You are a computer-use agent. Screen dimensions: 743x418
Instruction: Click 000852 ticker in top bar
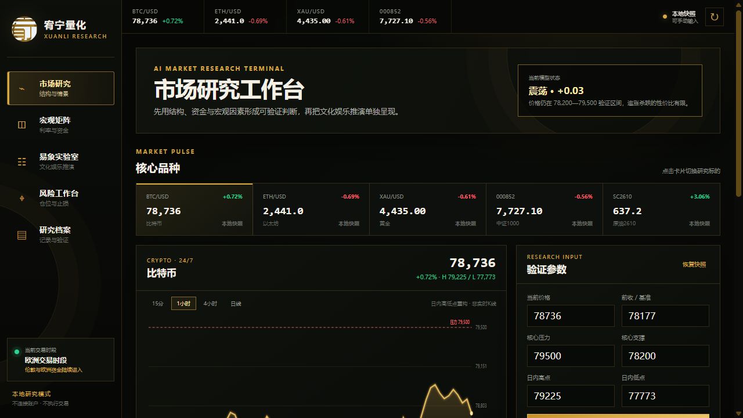(410, 16)
